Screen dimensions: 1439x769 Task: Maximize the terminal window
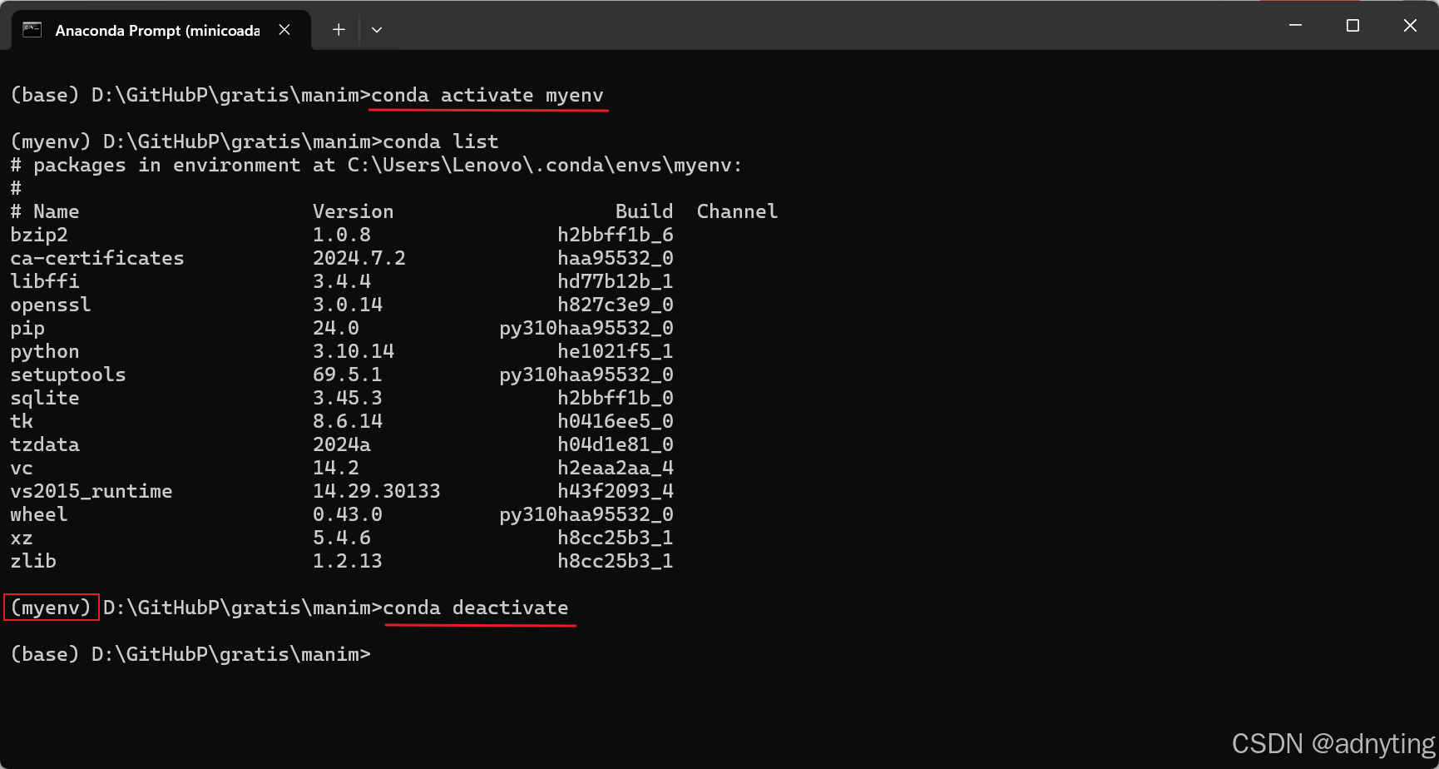point(1352,26)
